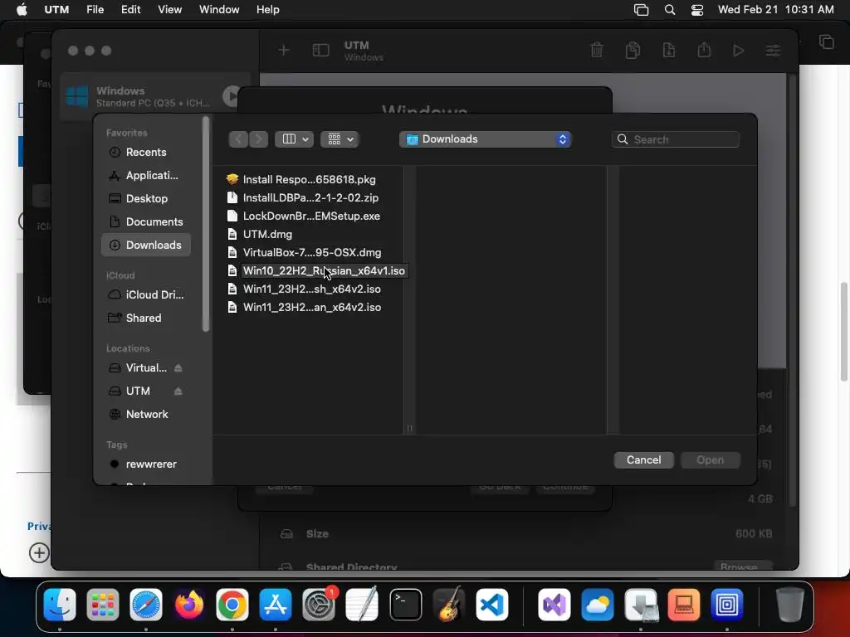Open App Store from the Dock
The image size is (850, 637).
276,605
